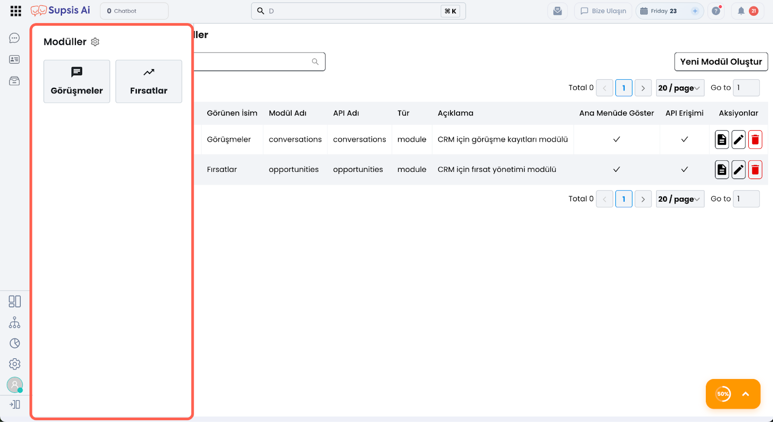The width and height of the screenshot is (773, 422).
Task: Open the pie chart reports icon
Action: coord(14,343)
